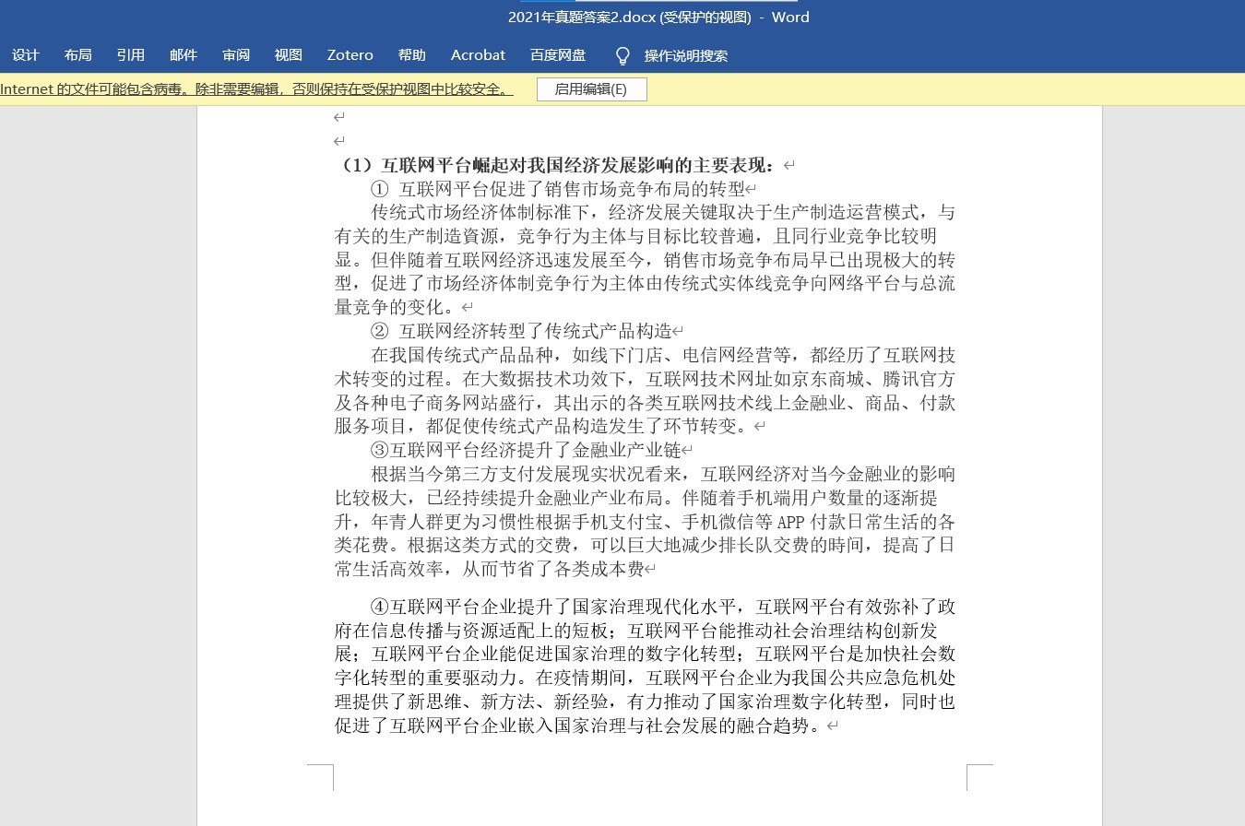Click the 操作说明搜索 search field

[x=686, y=56]
